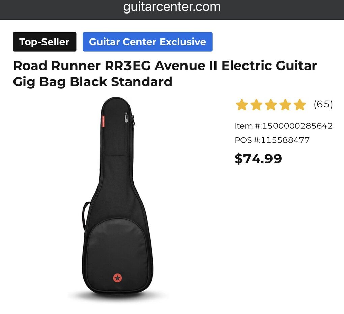Open the black gig bag product image

pos(118,197)
